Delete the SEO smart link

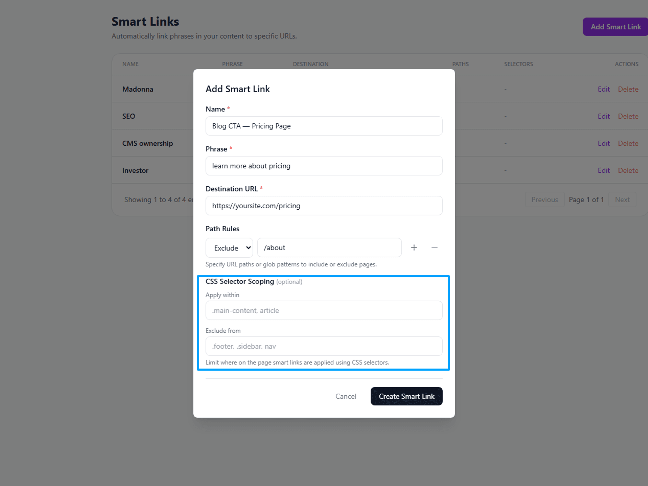pyautogui.click(x=628, y=116)
